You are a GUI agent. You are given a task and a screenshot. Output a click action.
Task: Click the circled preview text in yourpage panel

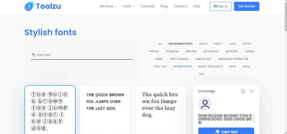click(x=225, y=119)
